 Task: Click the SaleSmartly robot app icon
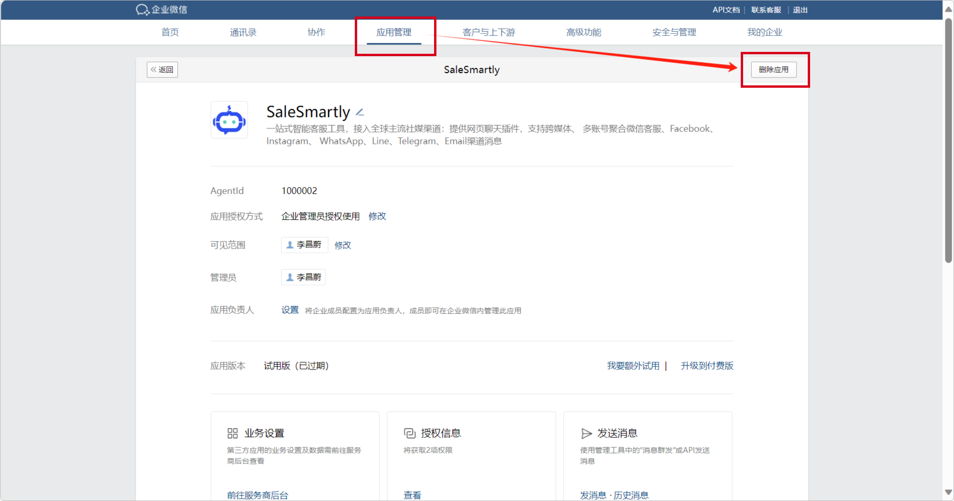click(229, 120)
